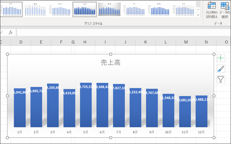Click the 12月 axis label
This screenshot has width=231, height=144.
(201, 132)
